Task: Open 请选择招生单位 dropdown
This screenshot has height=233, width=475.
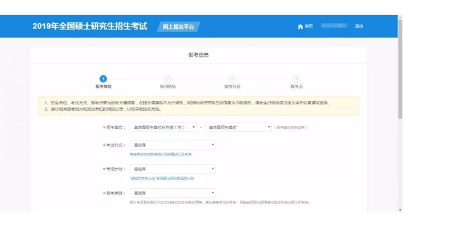Action: click(238, 127)
